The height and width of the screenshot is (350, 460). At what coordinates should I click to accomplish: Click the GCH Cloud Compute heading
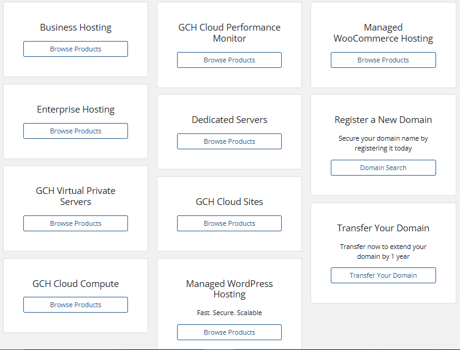[75, 284]
